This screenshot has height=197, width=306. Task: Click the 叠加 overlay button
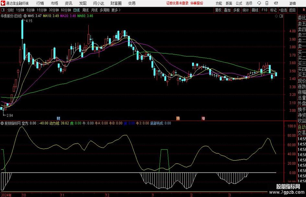[227, 10]
